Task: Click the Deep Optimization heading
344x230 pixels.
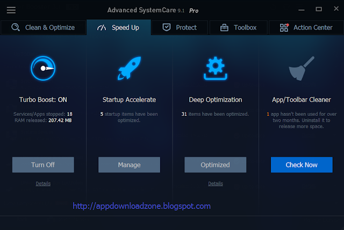Action: (x=216, y=100)
